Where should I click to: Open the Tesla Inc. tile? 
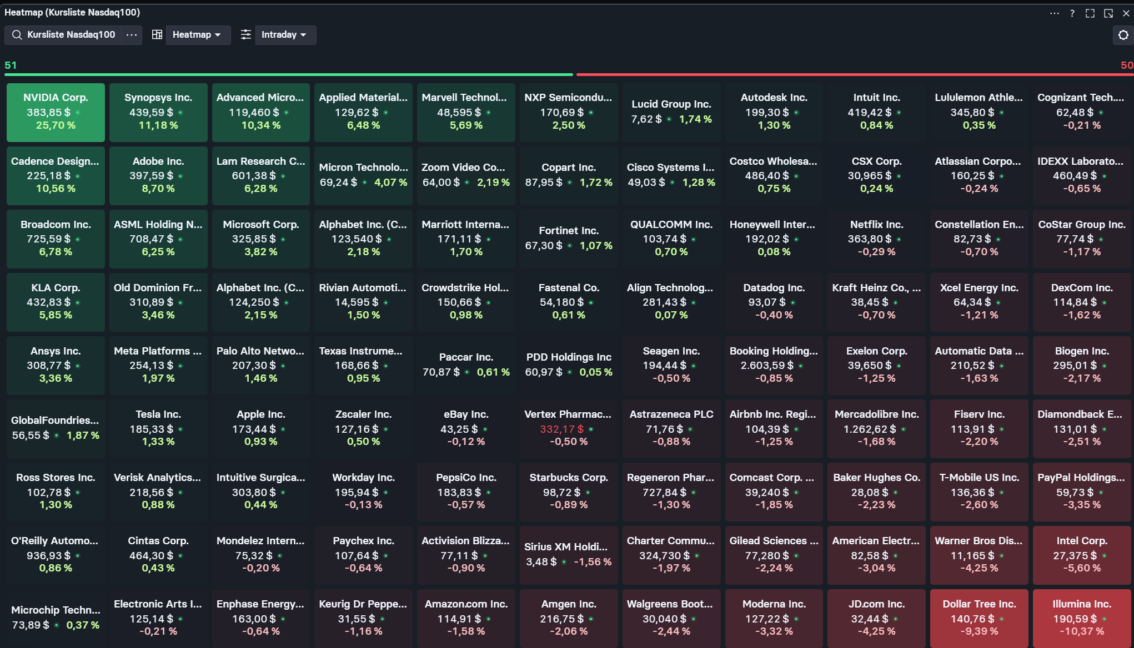(158, 429)
